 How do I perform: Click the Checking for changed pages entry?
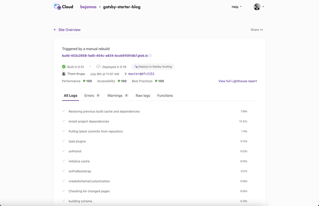click(x=159, y=191)
